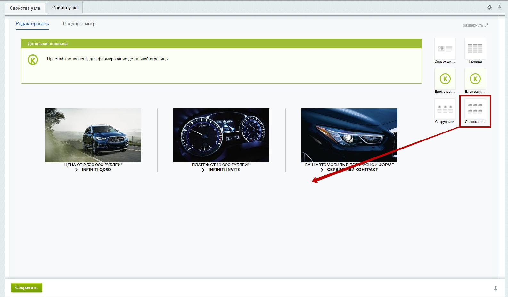Image resolution: width=508 pixels, height=297 pixels.
Task: Click the pin icon at top right
Action: pyautogui.click(x=499, y=7)
